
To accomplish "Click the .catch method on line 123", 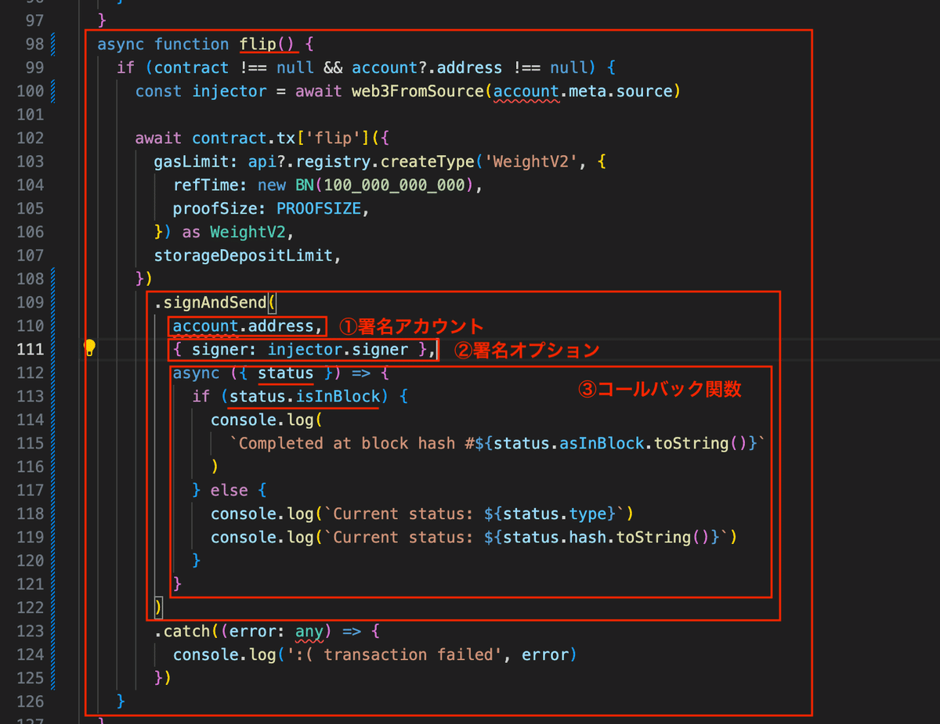I will pyautogui.click(x=182, y=631).
